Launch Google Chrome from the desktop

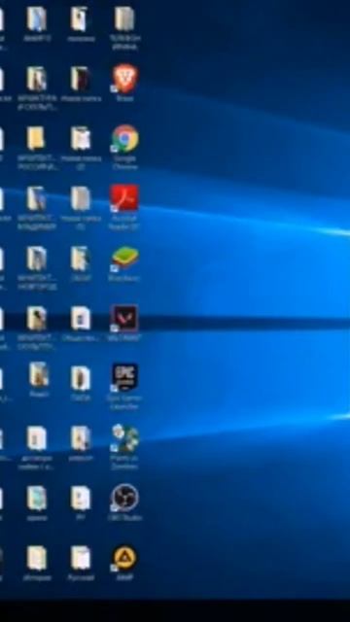pyautogui.click(x=124, y=139)
